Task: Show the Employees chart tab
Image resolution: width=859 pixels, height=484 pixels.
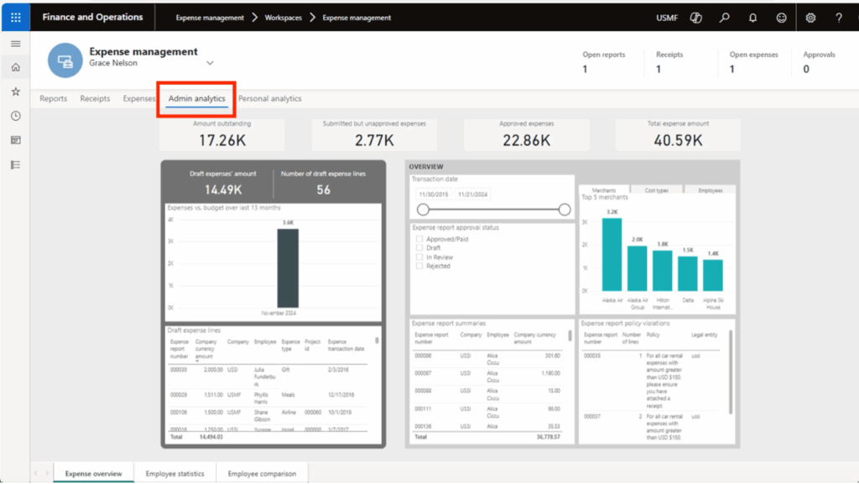Action: [x=710, y=190]
